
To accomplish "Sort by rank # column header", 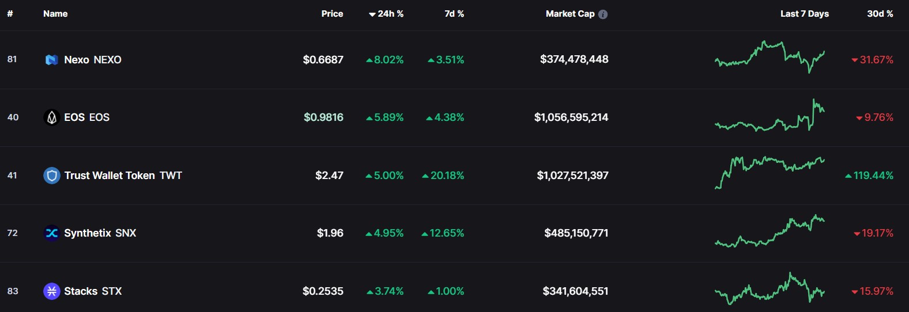I will (x=10, y=14).
